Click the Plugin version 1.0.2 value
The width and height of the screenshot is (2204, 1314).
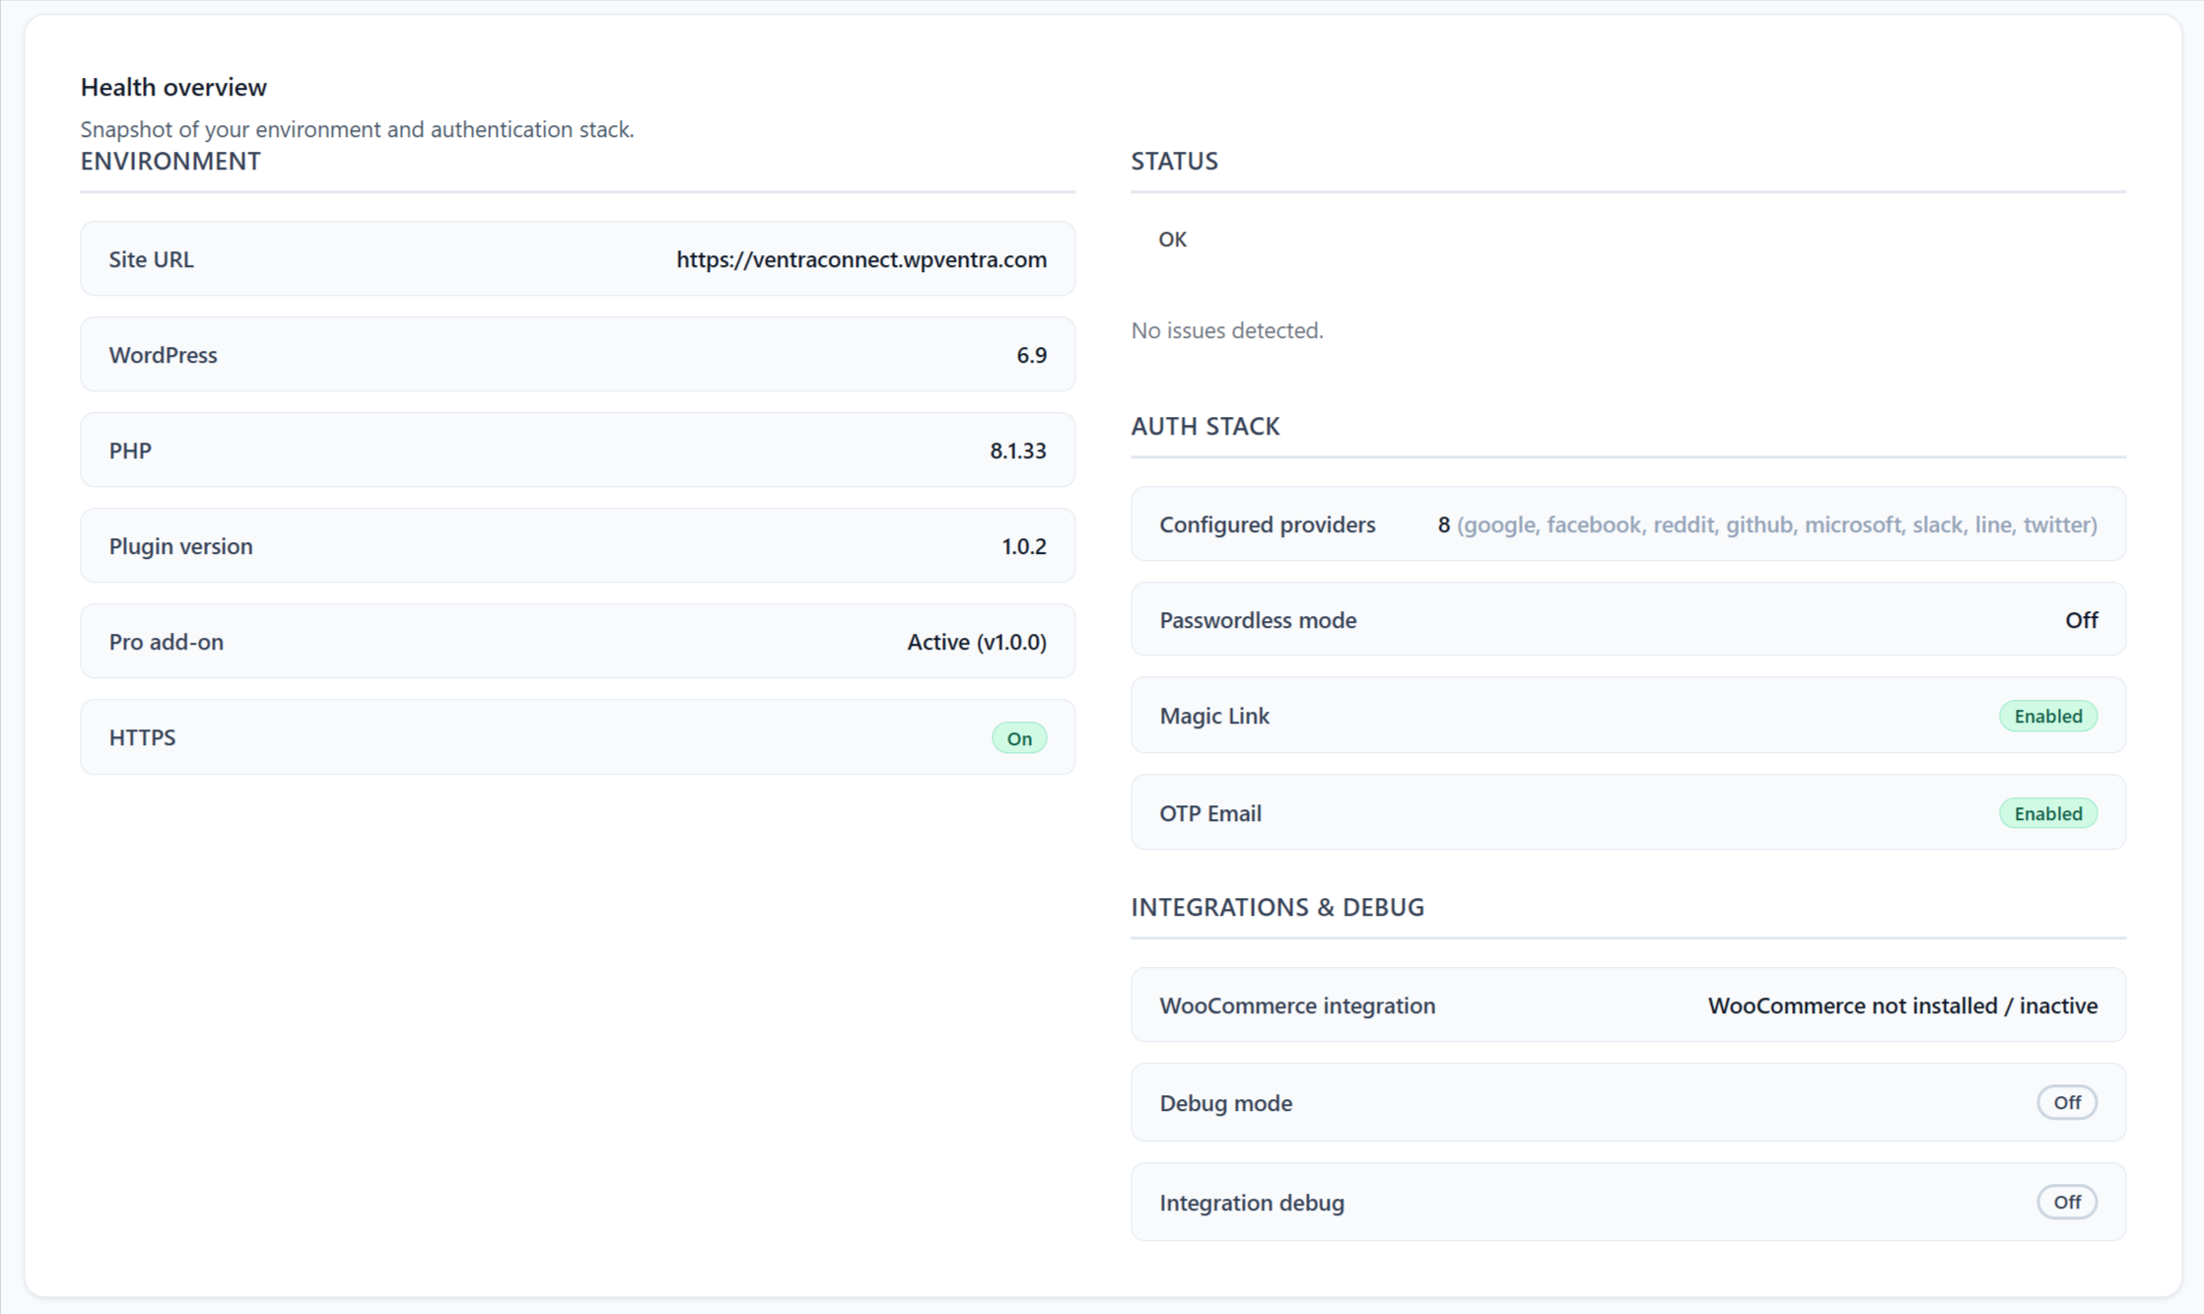tap(1023, 546)
